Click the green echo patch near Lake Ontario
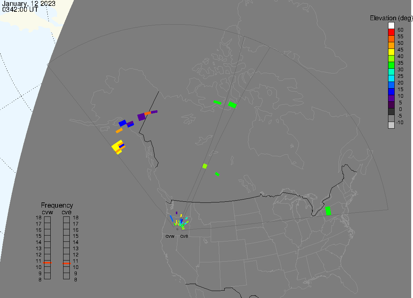413x298 pixels. 328,211
